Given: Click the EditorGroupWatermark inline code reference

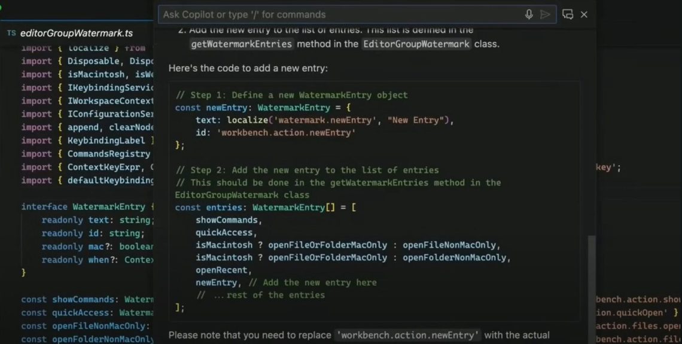Looking at the screenshot, I should [416, 44].
